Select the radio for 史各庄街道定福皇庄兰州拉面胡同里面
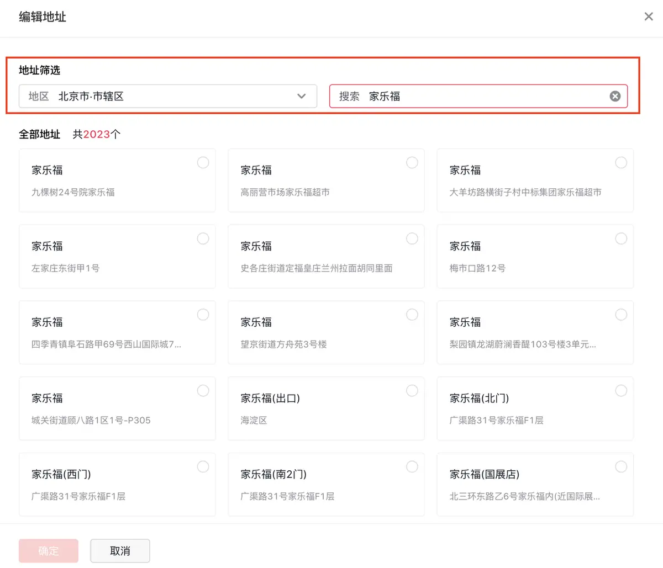This screenshot has width=663, height=568. pyautogui.click(x=412, y=238)
